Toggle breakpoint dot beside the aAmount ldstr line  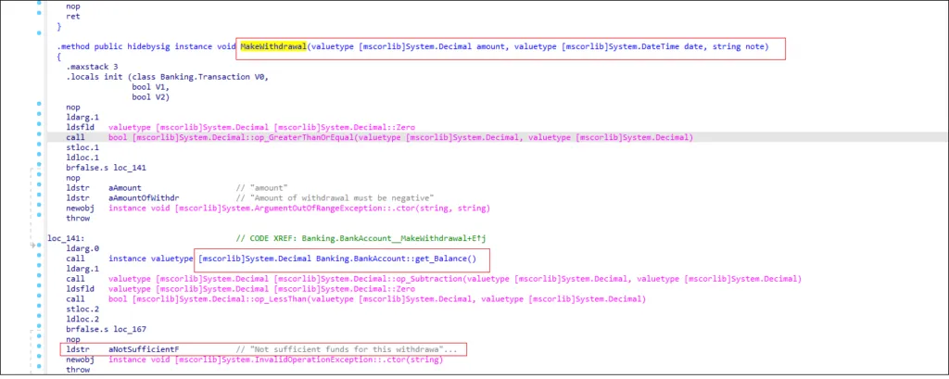39,184
